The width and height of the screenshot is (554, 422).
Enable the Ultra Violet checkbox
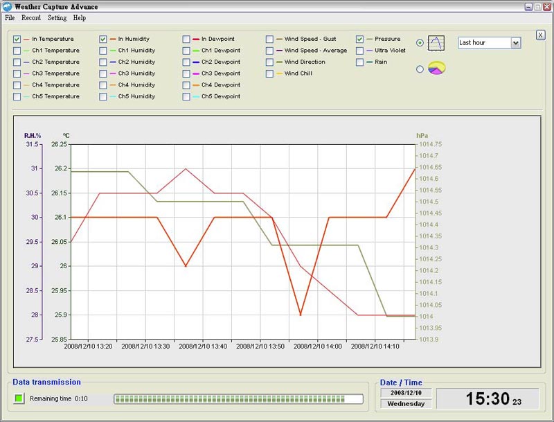coord(359,51)
